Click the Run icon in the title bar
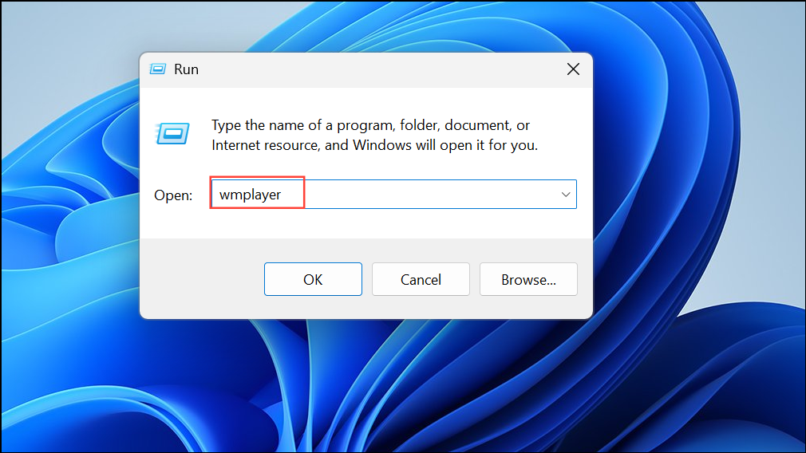The image size is (806, 453). click(158, 69)
